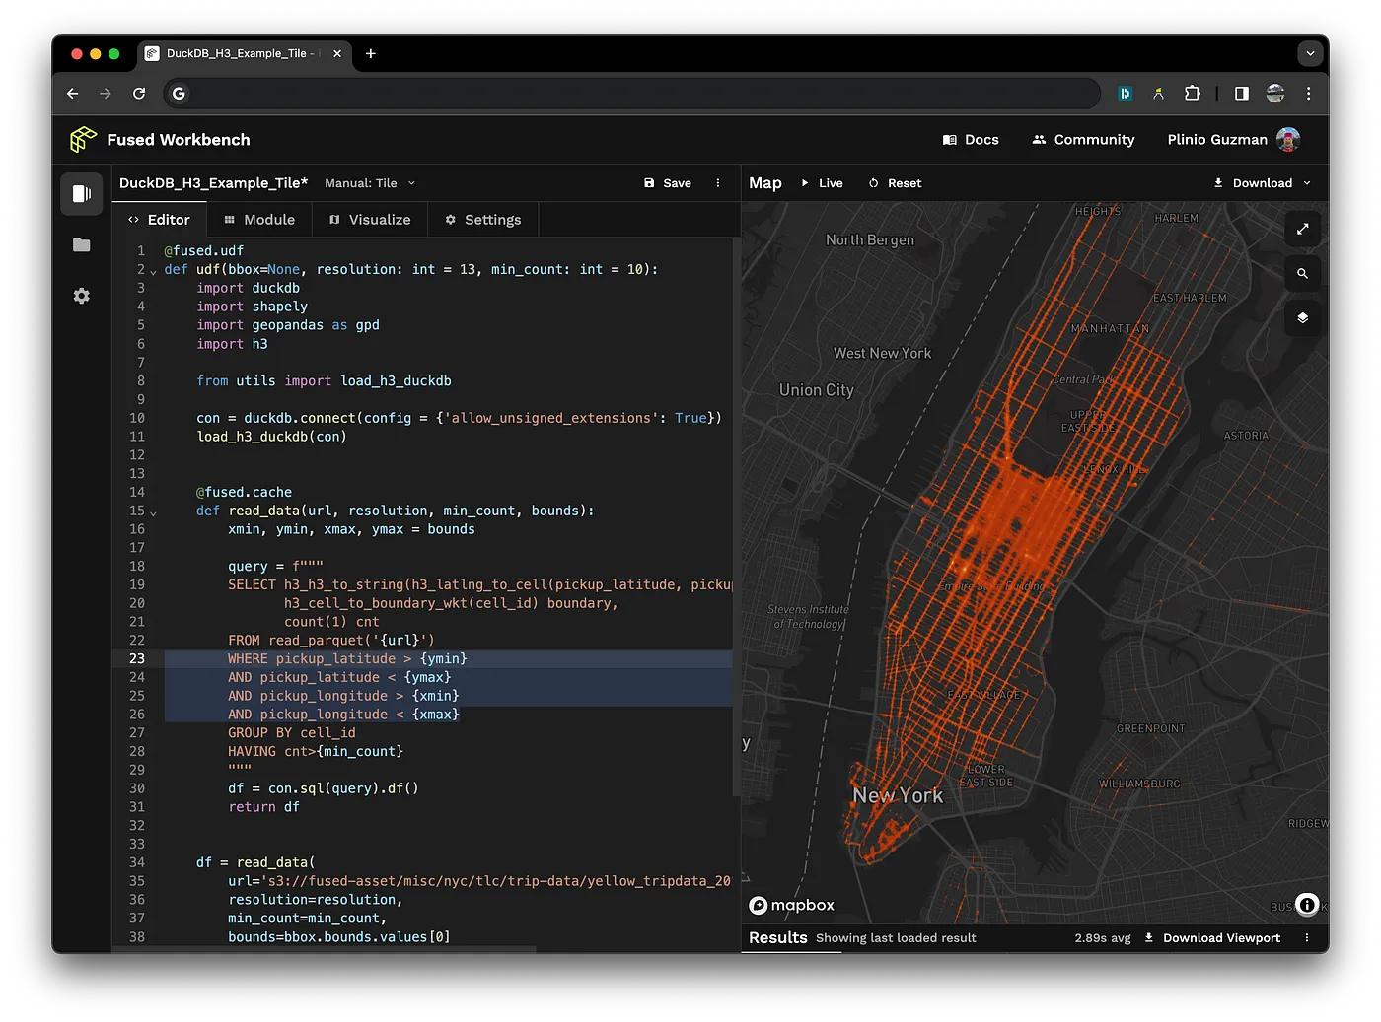Save the DuckDB_H3_Example_Tile UDF

(x=668, y=183)
